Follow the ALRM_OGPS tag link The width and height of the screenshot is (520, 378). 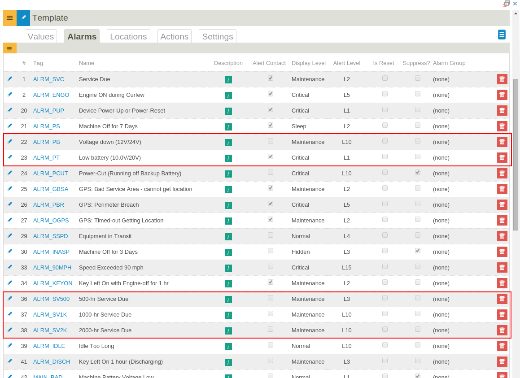point(51,221)
